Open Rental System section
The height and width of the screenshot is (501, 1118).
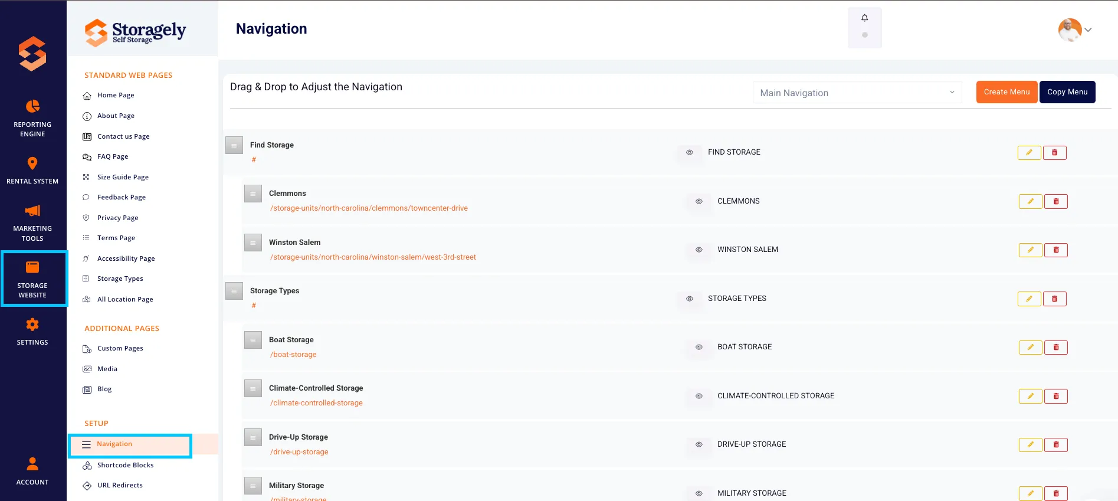[32, 171]
